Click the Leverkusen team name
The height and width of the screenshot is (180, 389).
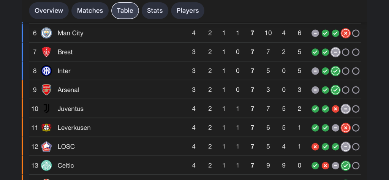pyautogui.click(x=74, y=128)
